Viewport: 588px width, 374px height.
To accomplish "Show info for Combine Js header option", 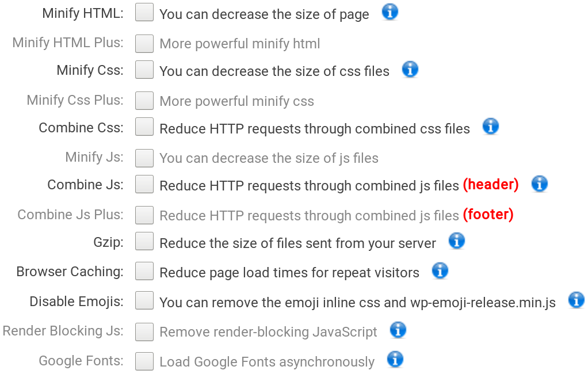I will 539,184.
